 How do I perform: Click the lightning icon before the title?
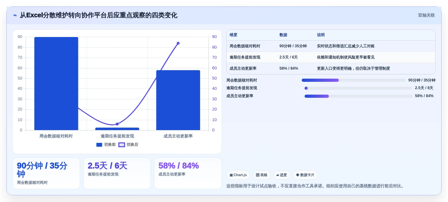(x=15, y=15)
